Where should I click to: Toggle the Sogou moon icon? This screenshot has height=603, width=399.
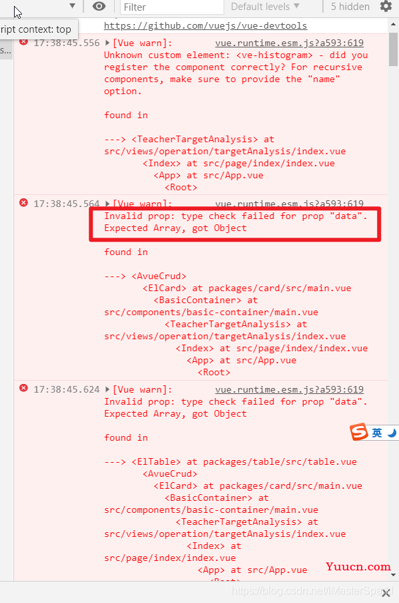392,433
